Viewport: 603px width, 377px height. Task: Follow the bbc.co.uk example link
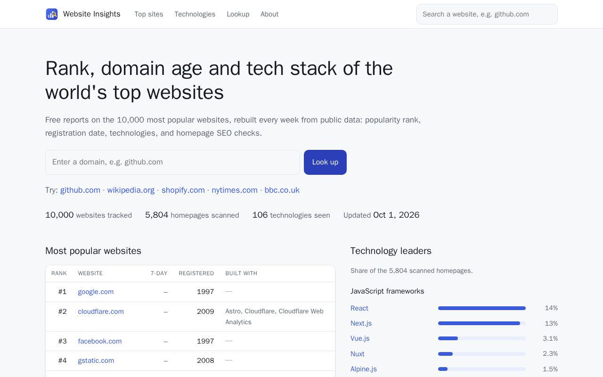tap(282, 190)
